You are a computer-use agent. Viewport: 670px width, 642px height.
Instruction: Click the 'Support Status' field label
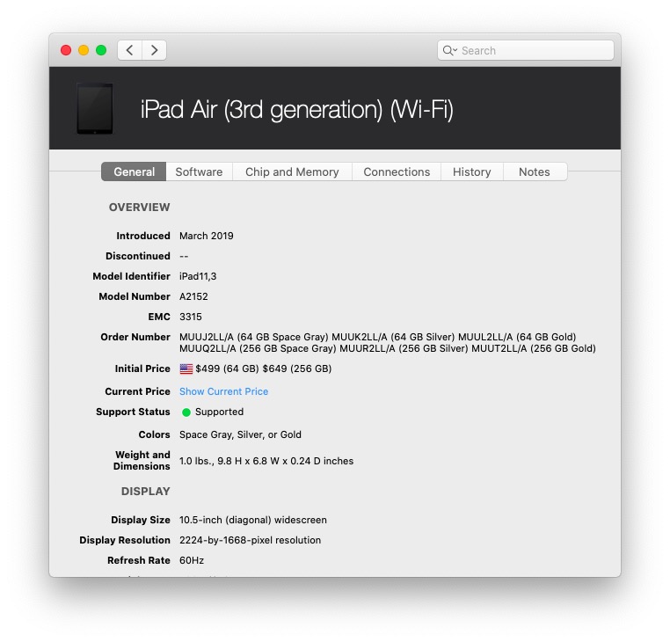tap(133, 412)
